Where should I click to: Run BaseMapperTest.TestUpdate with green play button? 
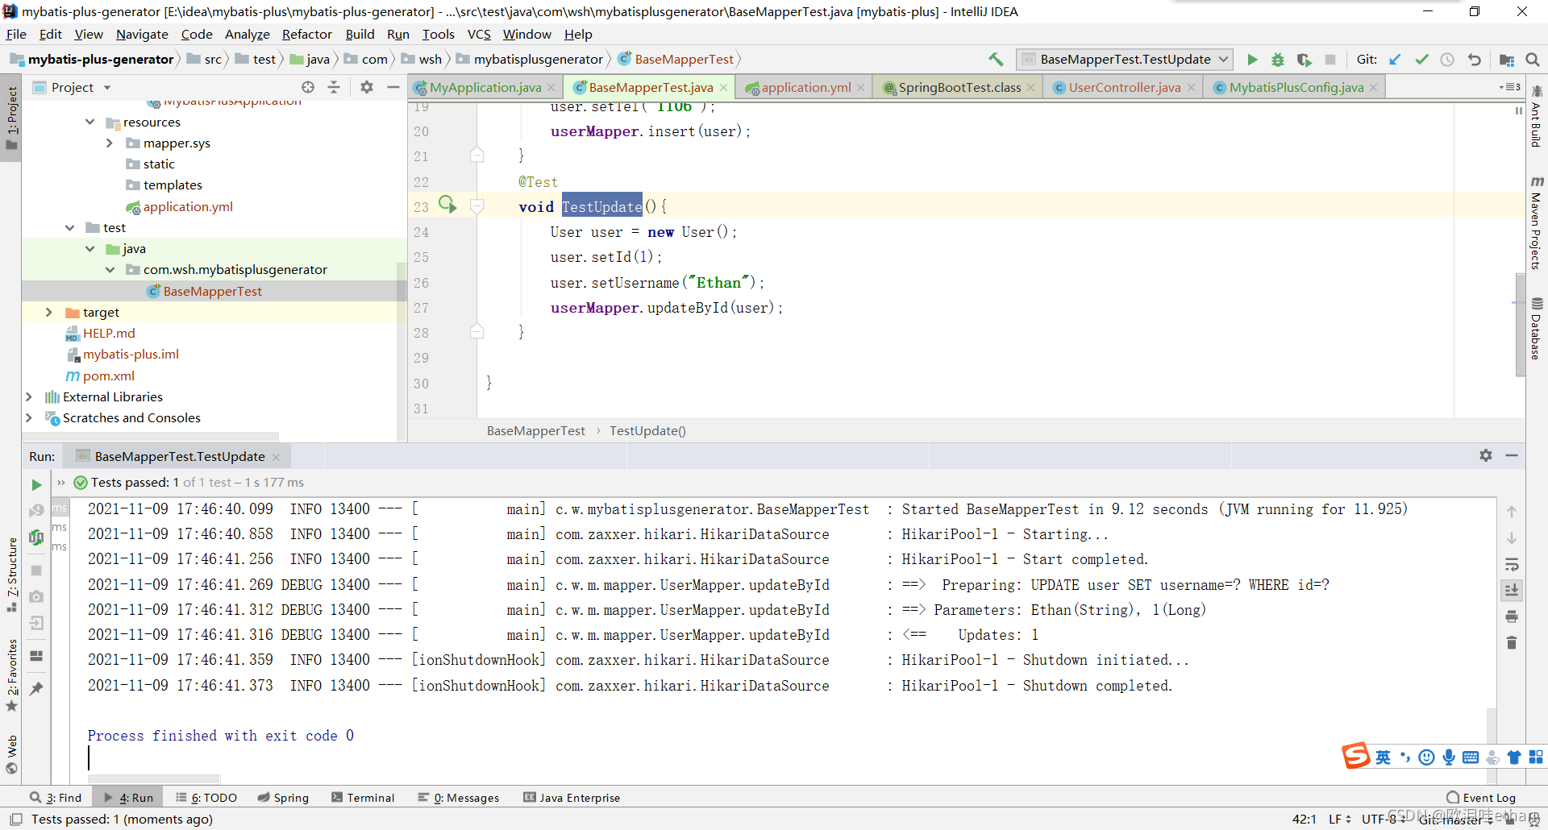1252,60
